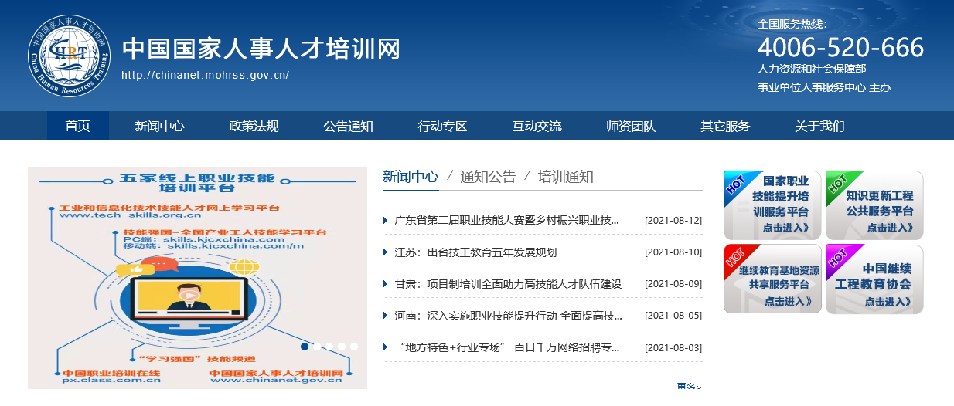Image resolution: width=954 pixels, height=406 pixels.
Task: Click the blue HOT ribbon on 国家职业 banner
Action: [735, 184]
